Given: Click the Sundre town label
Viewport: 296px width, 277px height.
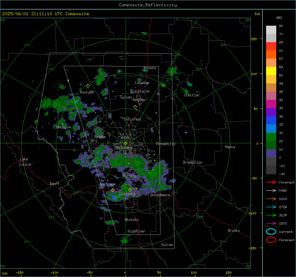Looking at the screenshot, I should click(100, 136).
